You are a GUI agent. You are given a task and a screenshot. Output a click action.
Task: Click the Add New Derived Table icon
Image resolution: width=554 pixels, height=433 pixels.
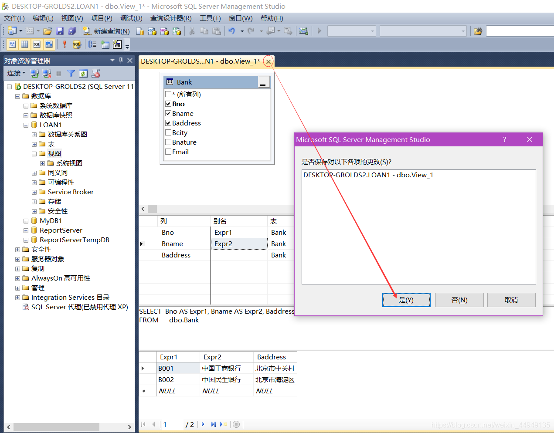[x=117, y=44]
